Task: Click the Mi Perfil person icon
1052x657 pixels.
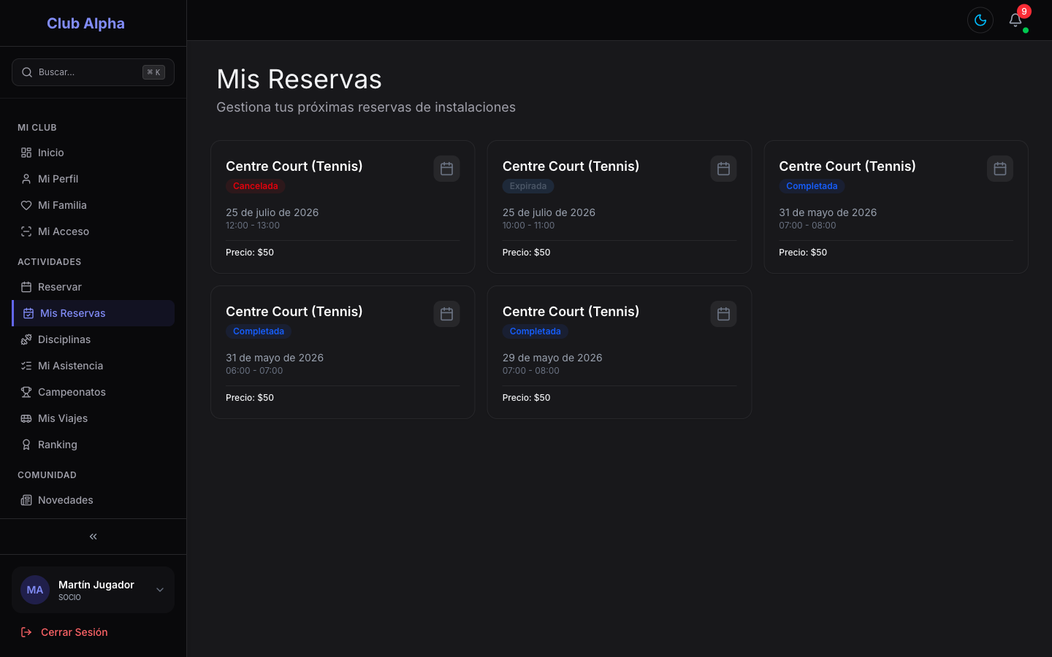Action: (26, 179)
